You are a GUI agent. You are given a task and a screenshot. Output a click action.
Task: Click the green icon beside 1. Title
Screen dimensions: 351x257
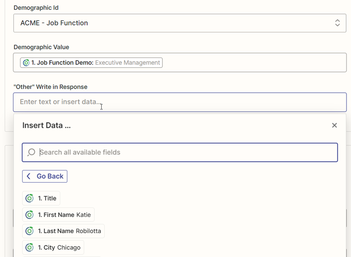coord(30,198)
